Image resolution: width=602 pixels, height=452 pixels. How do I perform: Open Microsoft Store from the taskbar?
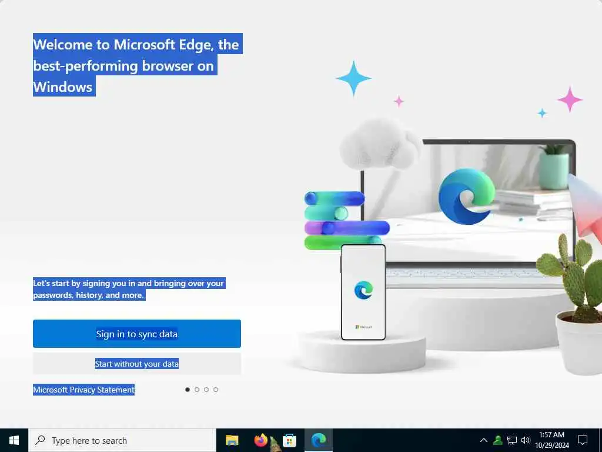click(x=289, y=440)
